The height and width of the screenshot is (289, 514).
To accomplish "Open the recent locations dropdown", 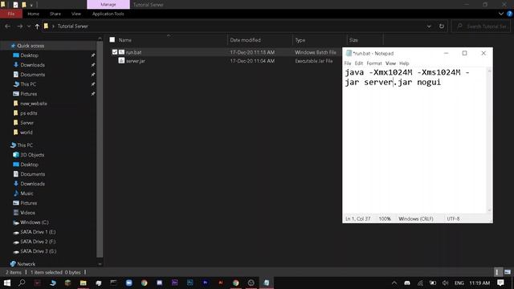I will [29, 26].
